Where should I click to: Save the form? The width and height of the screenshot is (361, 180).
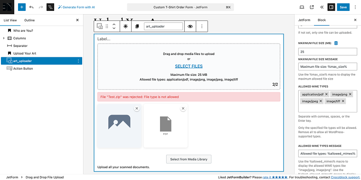pyautogui.click(x=343, y=7)
